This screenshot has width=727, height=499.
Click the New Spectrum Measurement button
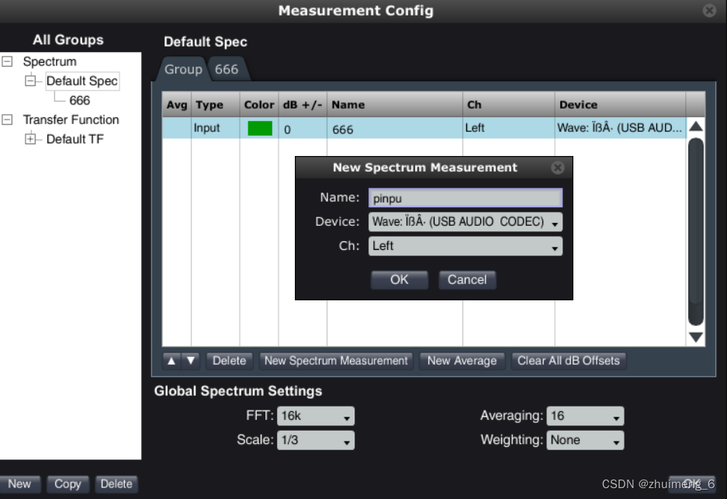point(336,361)
